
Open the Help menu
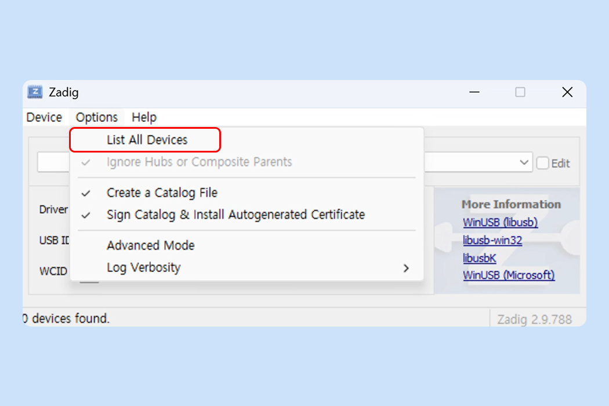(x=144, y=117)
